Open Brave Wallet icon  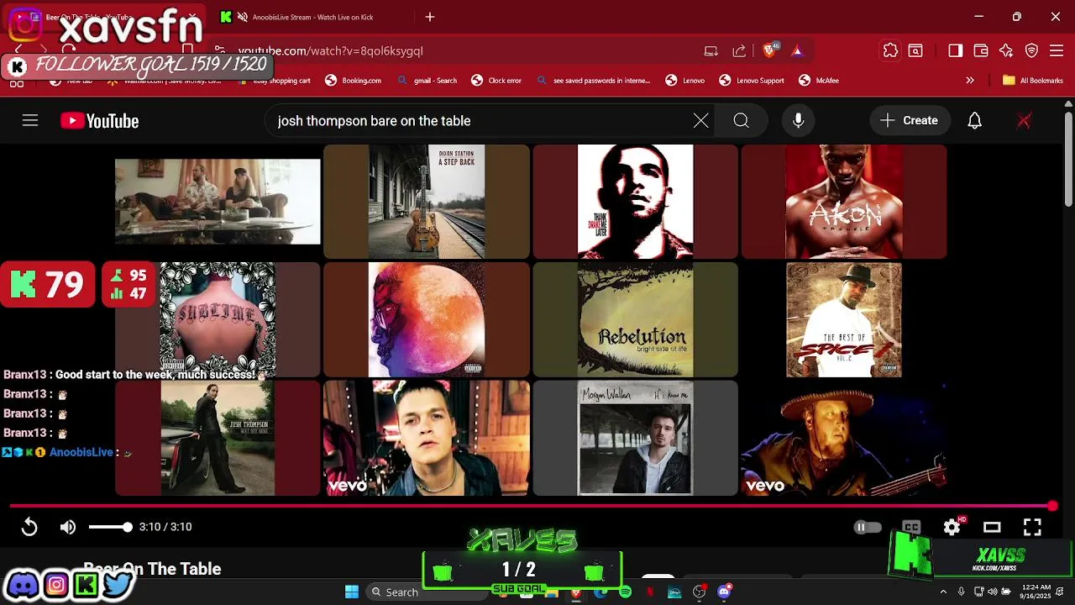[x=981, y=50]
